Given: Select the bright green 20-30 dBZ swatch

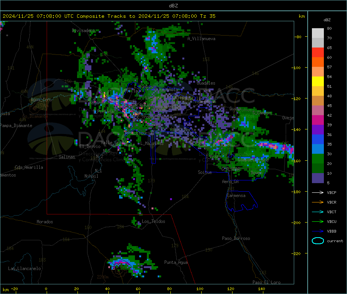Looking at the screenshot, I should 318,158.
